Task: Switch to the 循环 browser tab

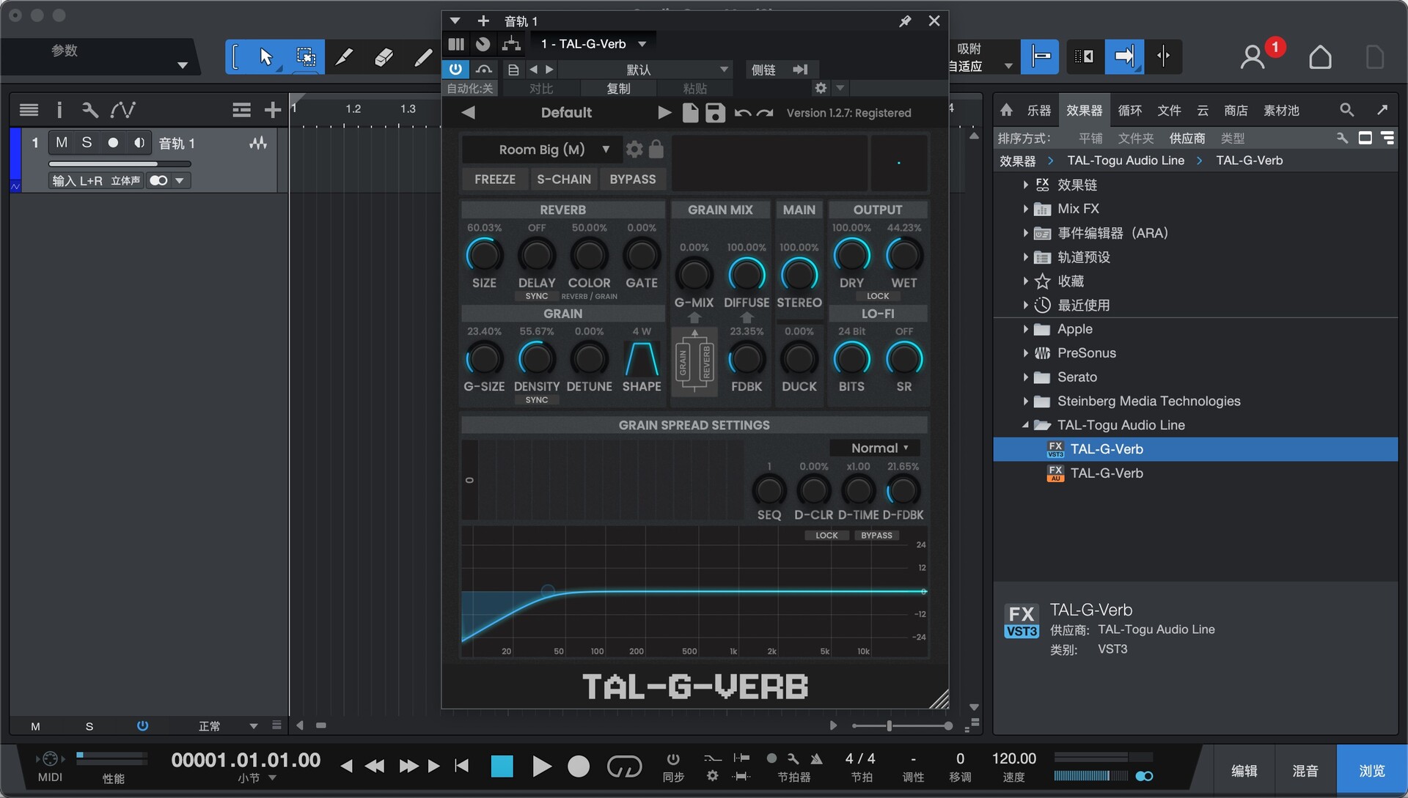Action: (1129, 110)
